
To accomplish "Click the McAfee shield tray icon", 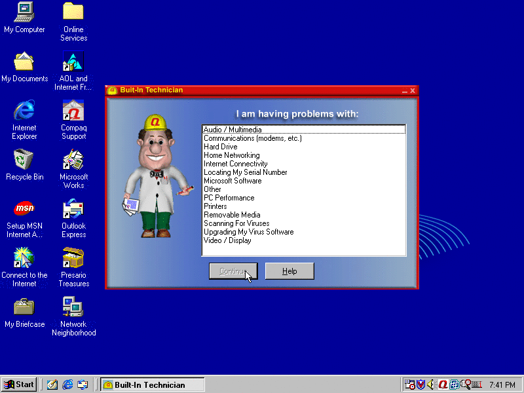I will click(x=421, y=384).
